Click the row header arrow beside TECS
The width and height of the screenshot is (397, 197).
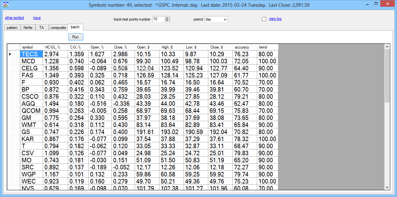coord(14,54)
